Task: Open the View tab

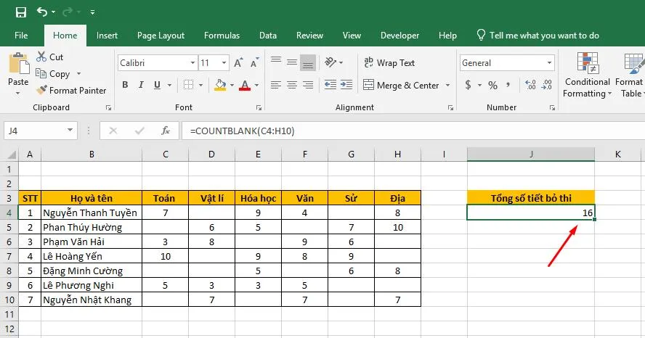Action: [x=352, y=36]
